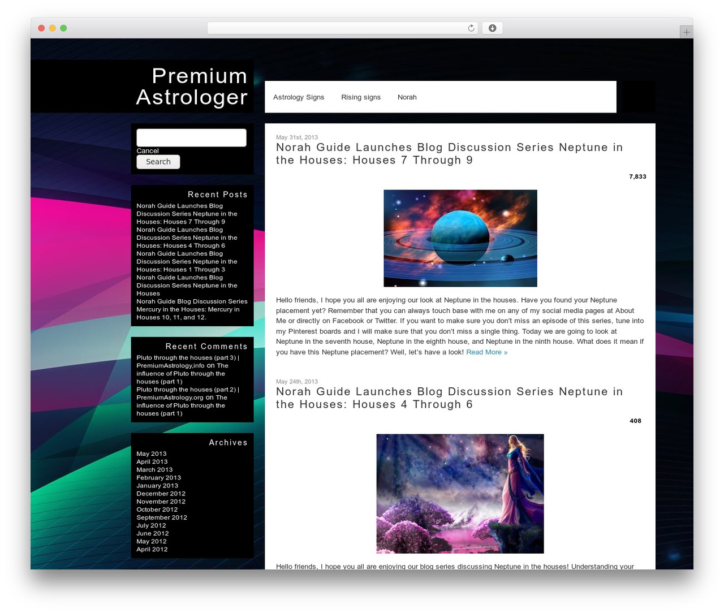Click the May 31st, 2013 post date
724x613 pixels.
click(x=297, y=137)
